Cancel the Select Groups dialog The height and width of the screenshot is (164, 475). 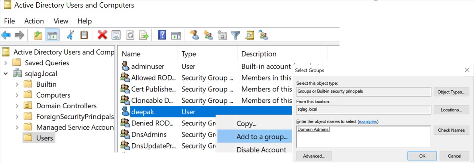pyautogui.click(x=454, y=156)
